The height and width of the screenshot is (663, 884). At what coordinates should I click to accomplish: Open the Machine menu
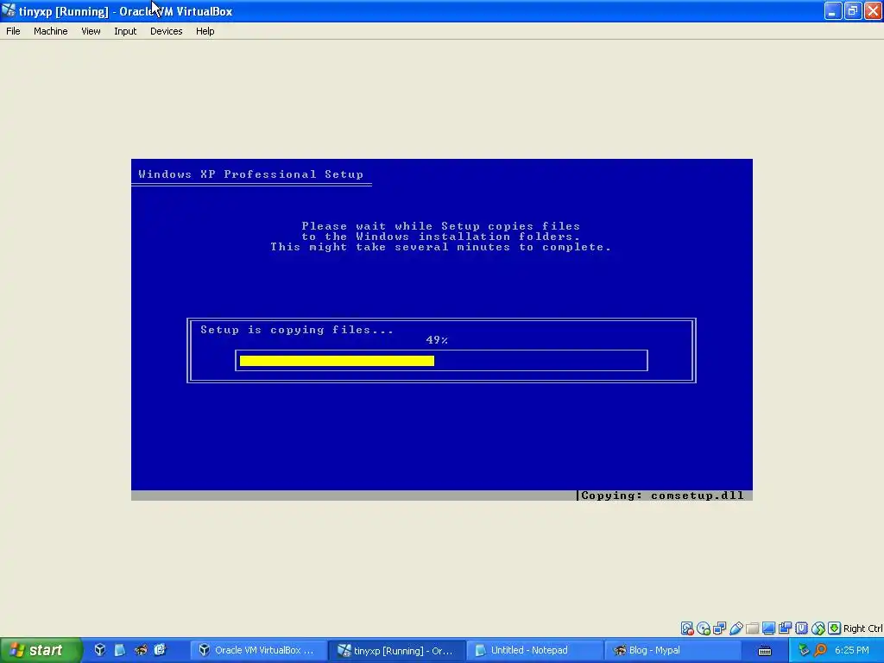pyautogui.click(x=50, y=31)
